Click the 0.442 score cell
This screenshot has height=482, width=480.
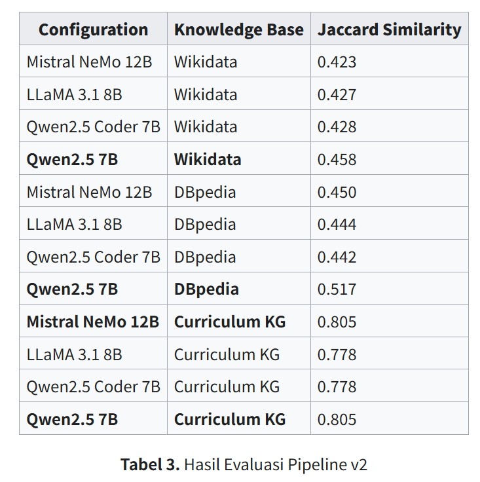pyautogui.click(x=337, y=257)
